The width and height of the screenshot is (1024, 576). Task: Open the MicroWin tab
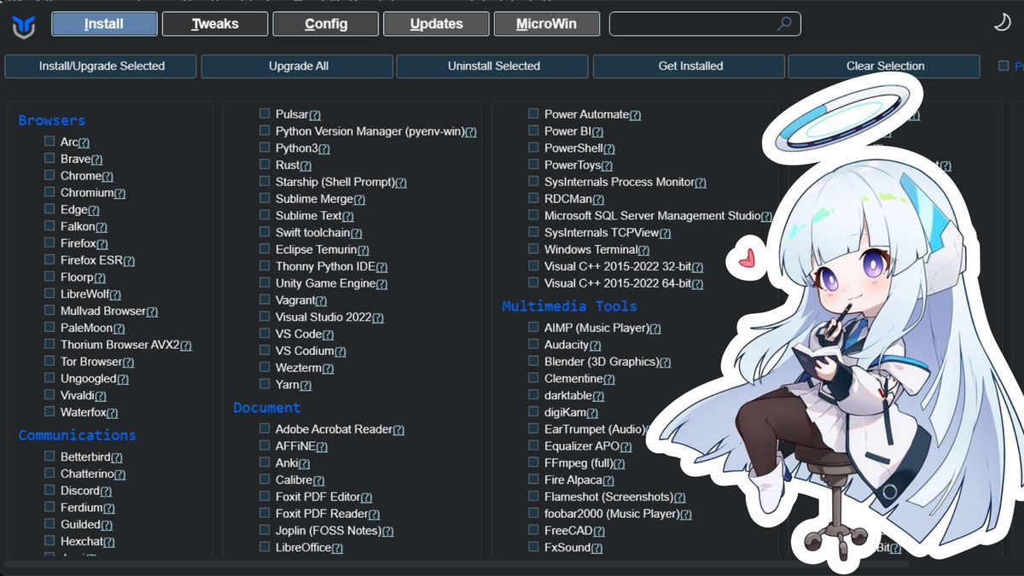pyautogui.click(x=546, y=24)
